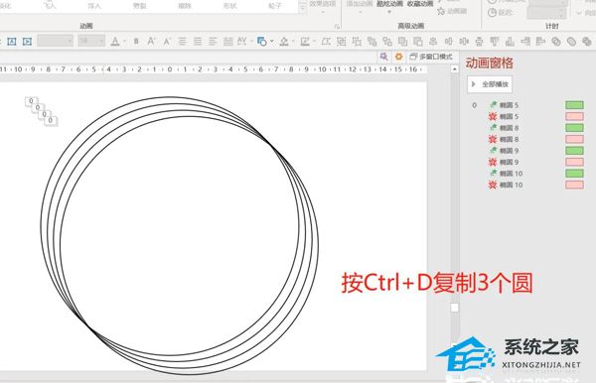The width and height of the screenshot is (596, 383).
Task: Click the align bottom icon
Action: 510,41
